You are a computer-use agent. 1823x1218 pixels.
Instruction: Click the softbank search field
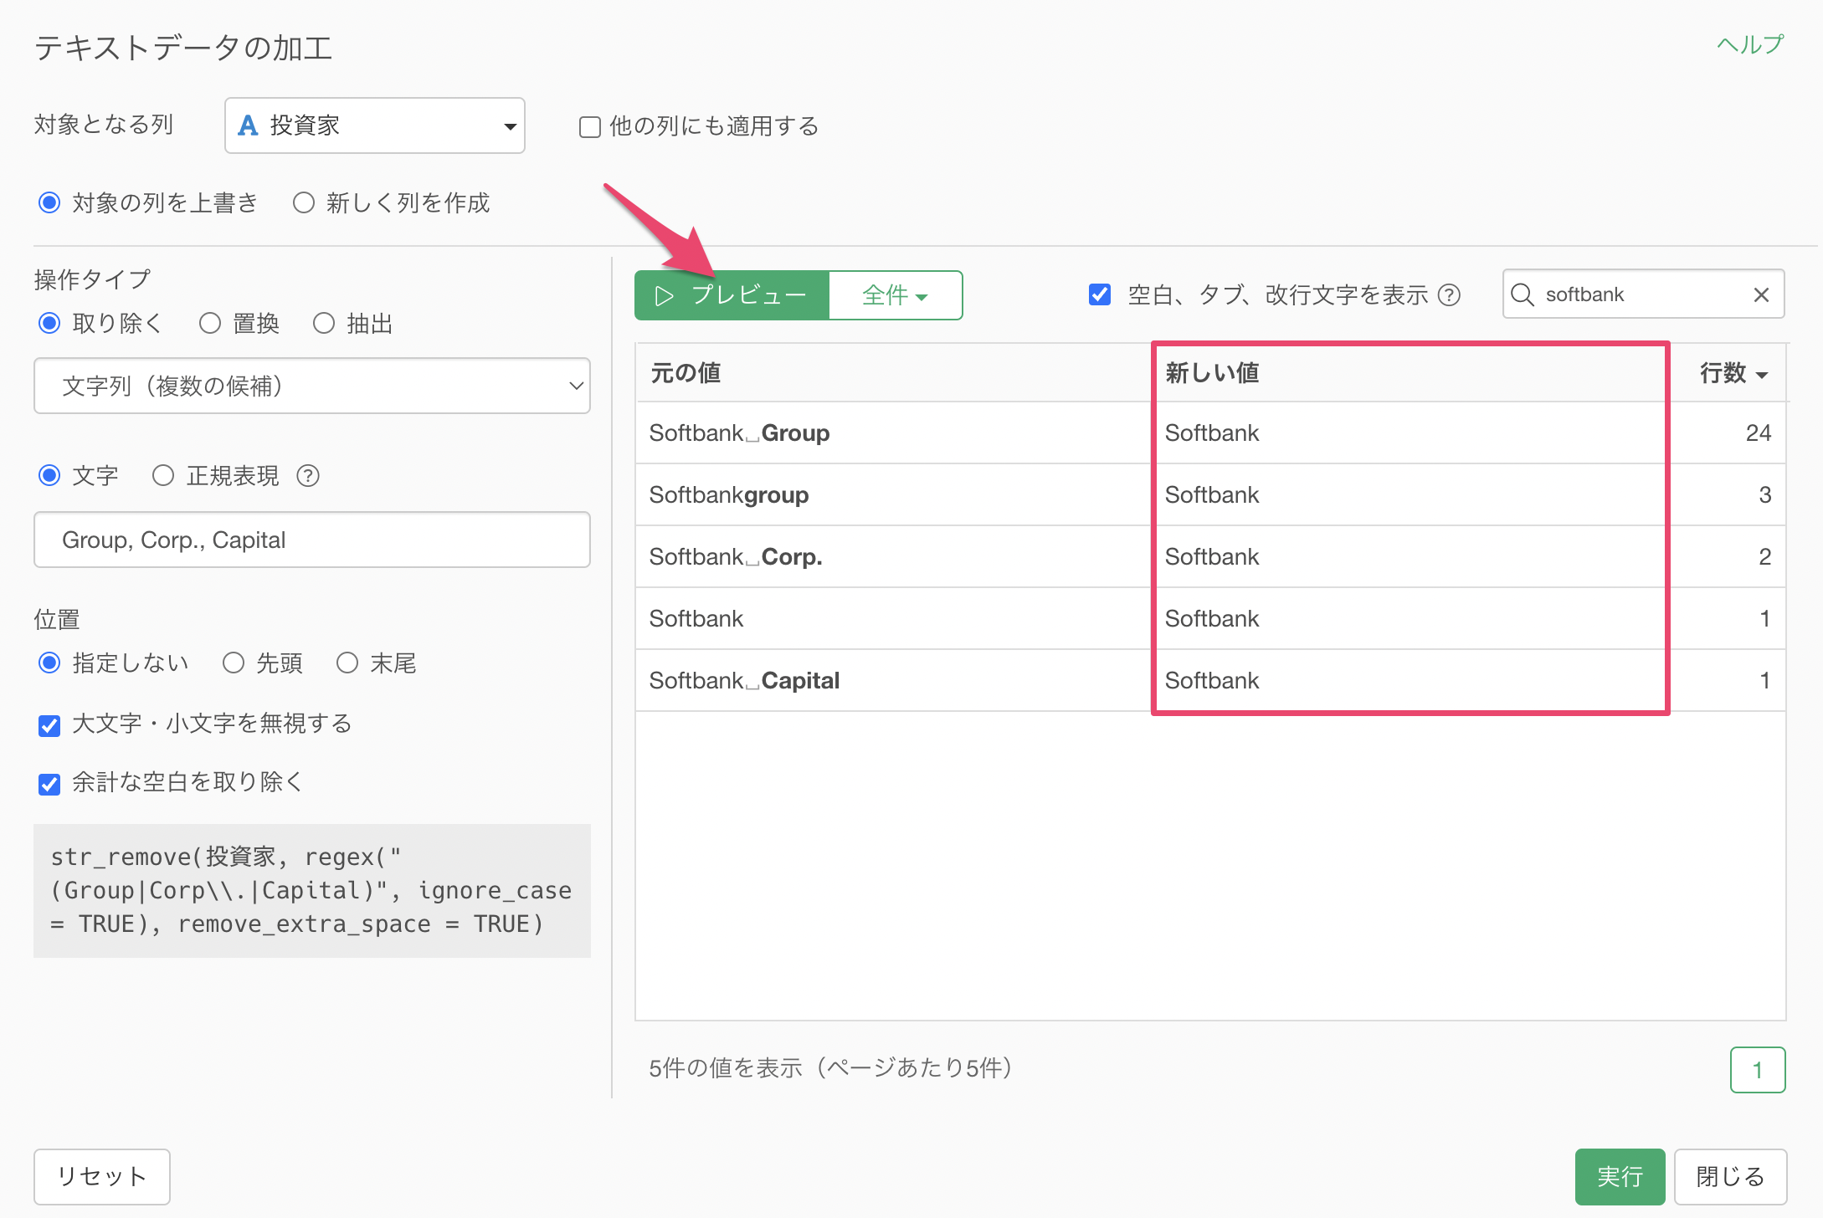click(x=1642, y=294)
